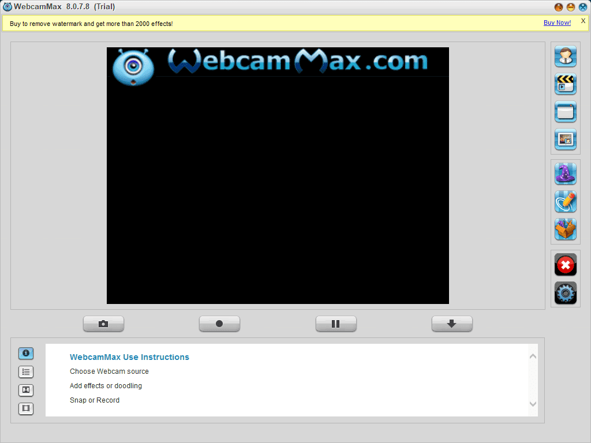This screenshot has width=591, height=443.
Task: Close the WebcamMax window
Action: tap(583, 7)
